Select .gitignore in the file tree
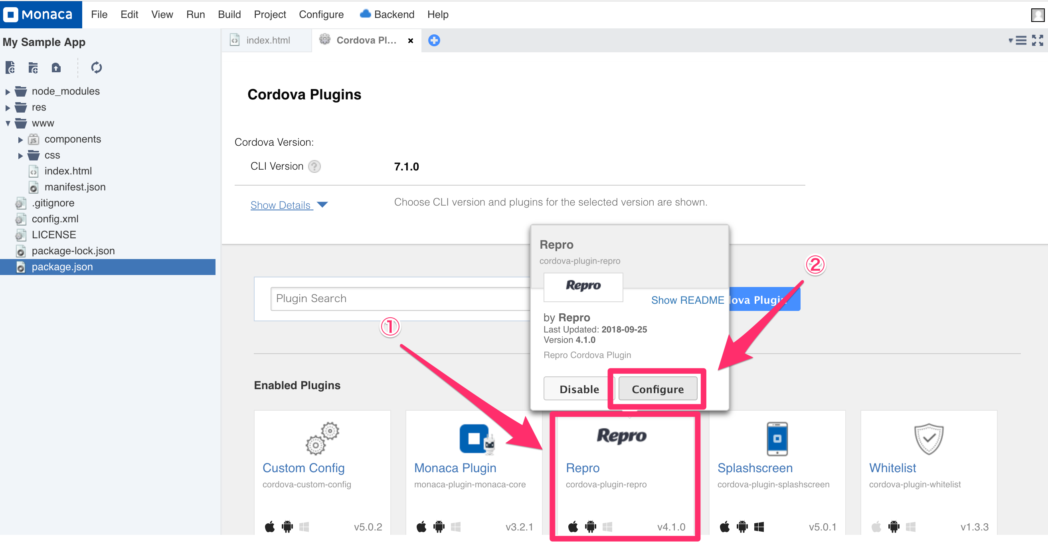Viewport: 1048px width, 558px height. [x=53, y=203]
